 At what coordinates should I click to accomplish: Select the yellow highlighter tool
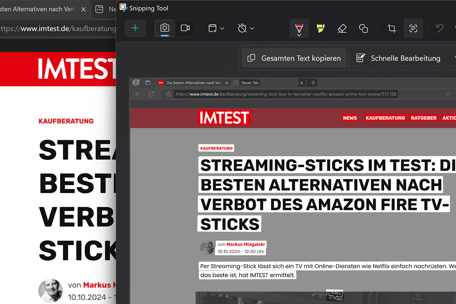320,28
